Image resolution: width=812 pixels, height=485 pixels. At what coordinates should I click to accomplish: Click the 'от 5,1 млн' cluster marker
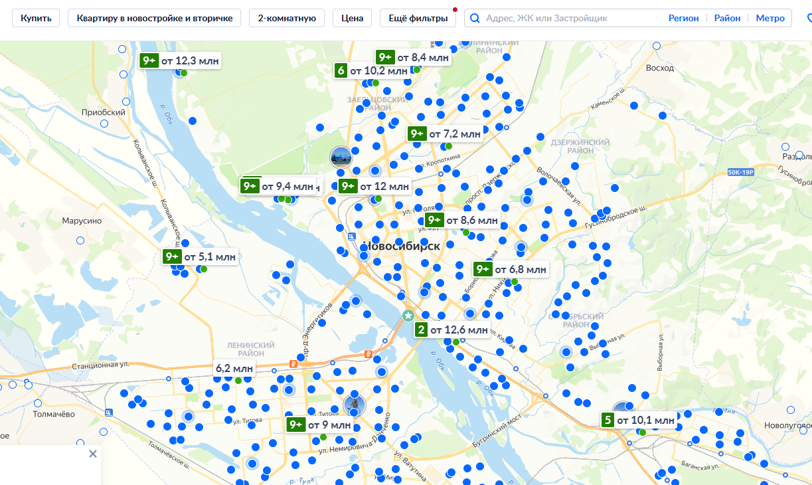click(200, 256)
